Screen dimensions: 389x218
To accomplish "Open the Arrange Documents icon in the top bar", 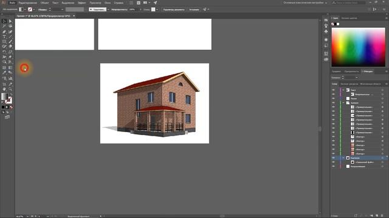I will 146,2.
